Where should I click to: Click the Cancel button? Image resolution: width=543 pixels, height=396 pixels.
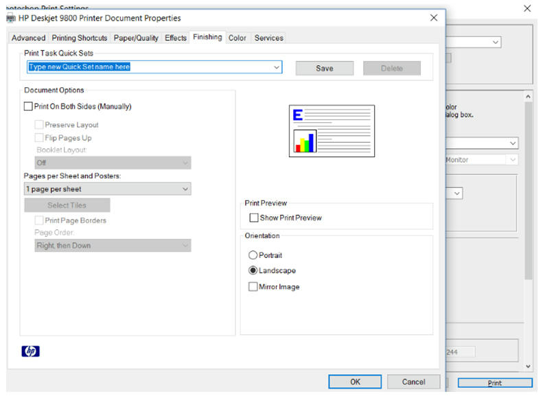pyautogui.click(x=413, y=382)
